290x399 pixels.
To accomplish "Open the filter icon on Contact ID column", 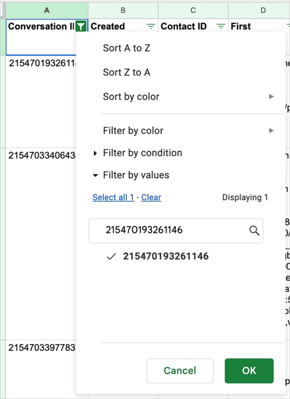I will pyautogui.click(x=220, y=27).
